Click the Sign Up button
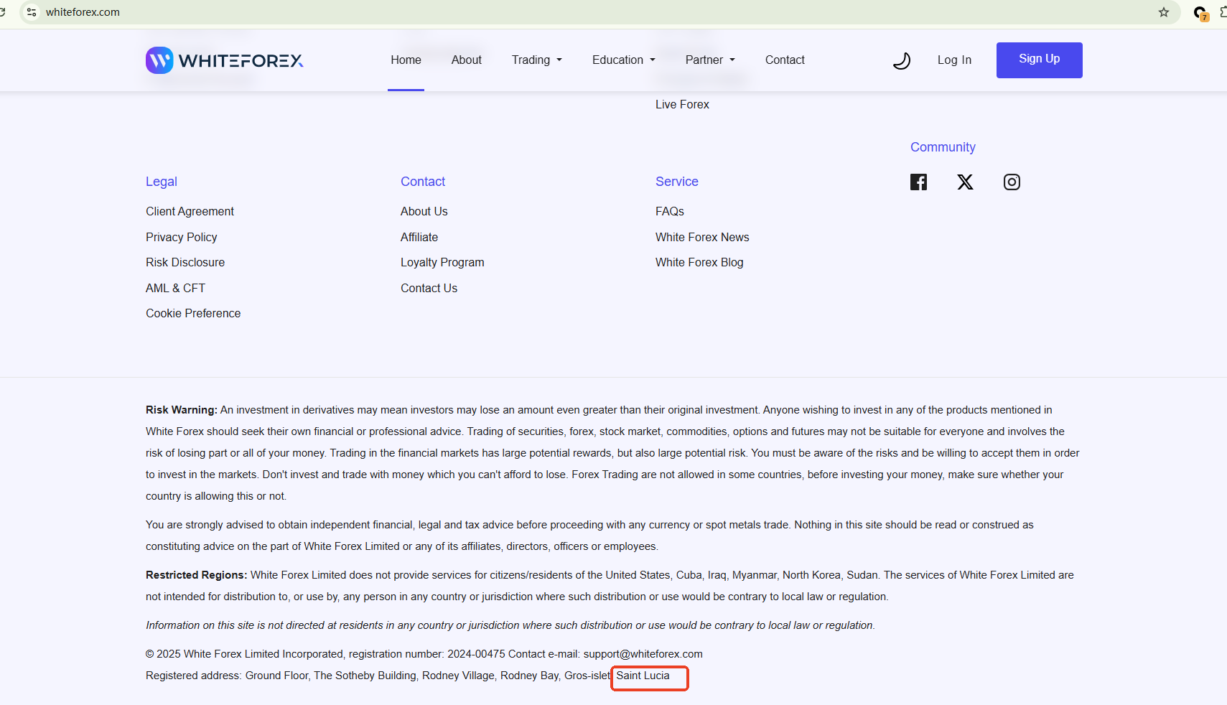 [1039, 60]
